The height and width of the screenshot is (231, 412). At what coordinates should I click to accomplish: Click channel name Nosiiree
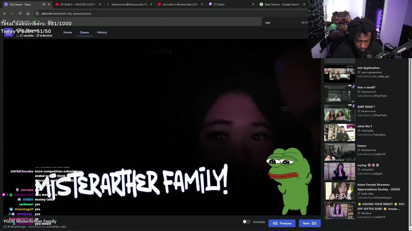(366, 213)
